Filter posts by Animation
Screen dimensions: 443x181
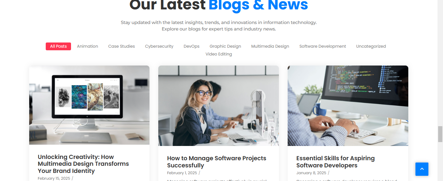(88, 46)
